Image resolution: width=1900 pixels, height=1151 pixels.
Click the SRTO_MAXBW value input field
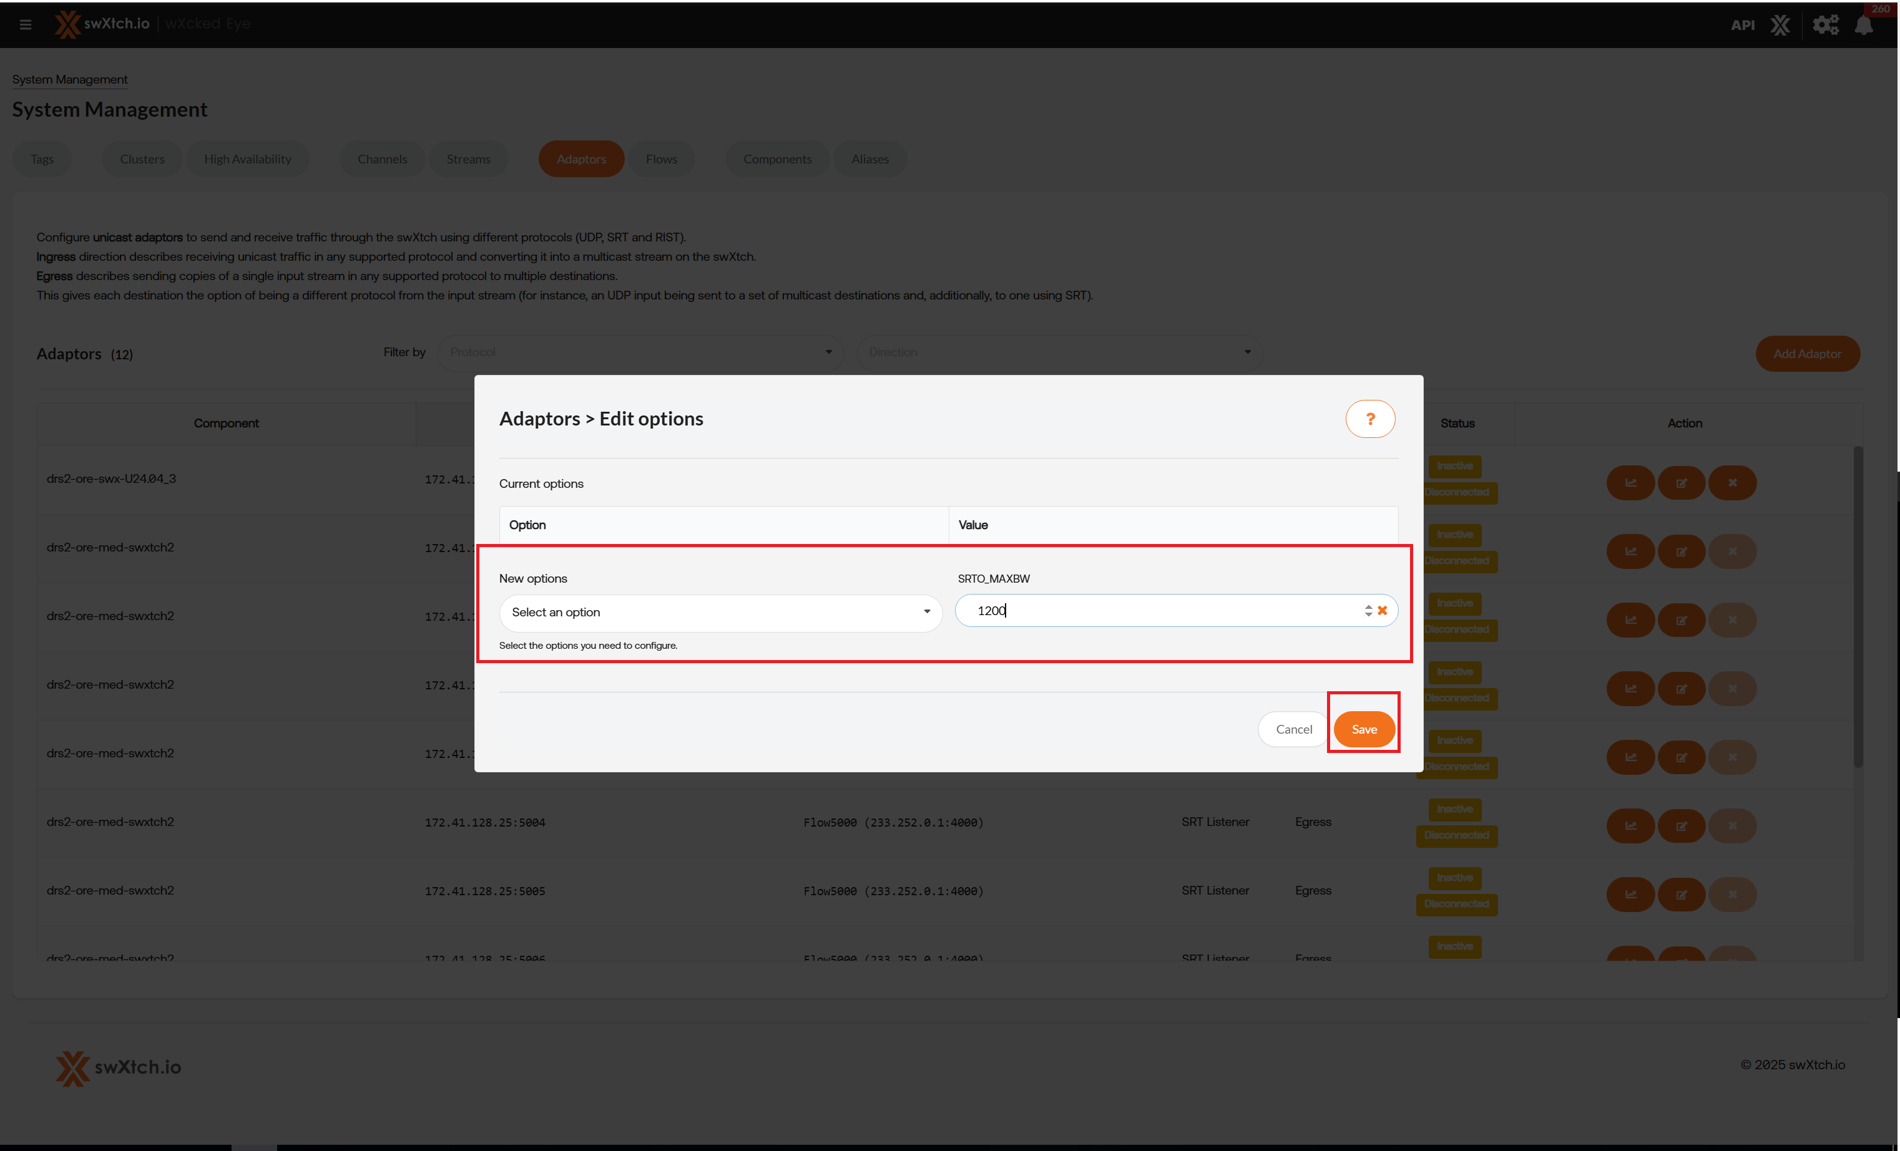tap(1157, 611)
